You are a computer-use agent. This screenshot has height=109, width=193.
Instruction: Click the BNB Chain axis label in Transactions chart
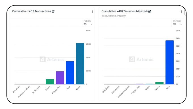click(x=16, y=89)
